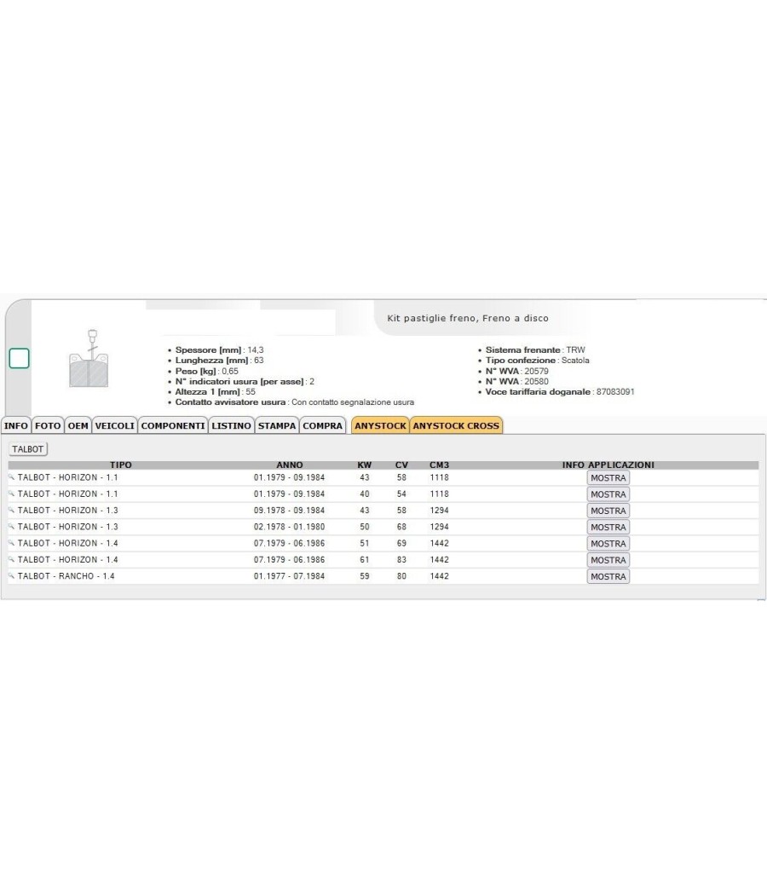767x895 pixels.
Task: Click MOSTRA for Horizon 1.4 51 kW
Action: pyautogui.click(x=608, y=544)
